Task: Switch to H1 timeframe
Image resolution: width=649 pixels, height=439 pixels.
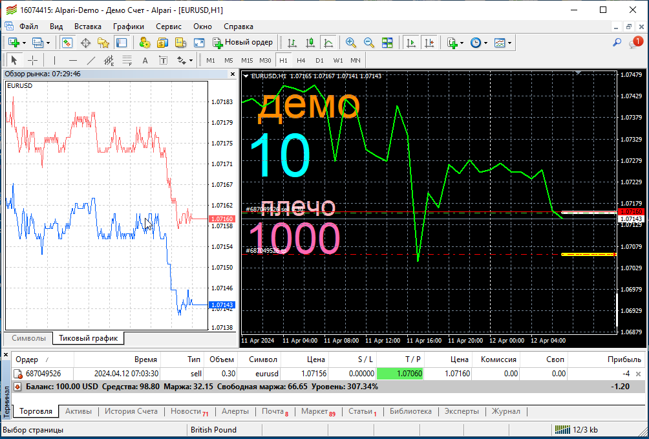Action: tap(283, 61)
